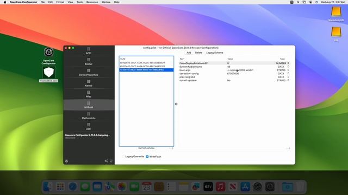
Task: Open the ACPI section in sidebar
Action: (89, 51)
